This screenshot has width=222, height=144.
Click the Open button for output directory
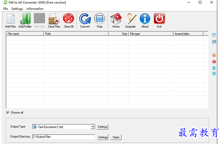coord(116,137)
